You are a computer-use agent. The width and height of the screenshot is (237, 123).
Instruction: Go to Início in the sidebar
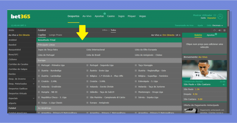point(22,30)
